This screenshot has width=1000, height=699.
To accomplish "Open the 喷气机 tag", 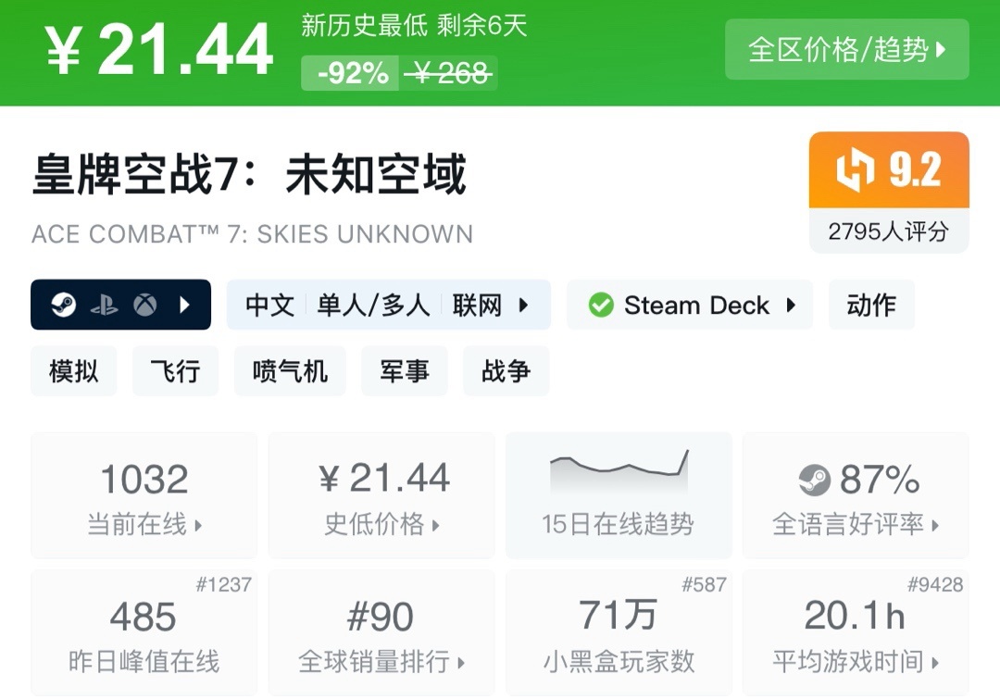I will click(290, 371).
